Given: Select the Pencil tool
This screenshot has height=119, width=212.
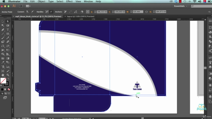Looking at the screenshot, I should [x=8, y=38].
